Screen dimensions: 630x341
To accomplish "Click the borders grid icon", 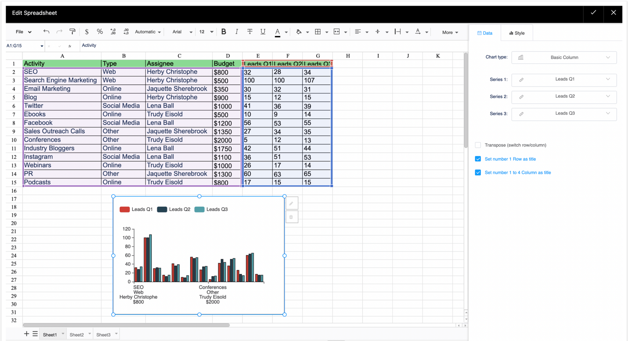I will tap(318, 32).
